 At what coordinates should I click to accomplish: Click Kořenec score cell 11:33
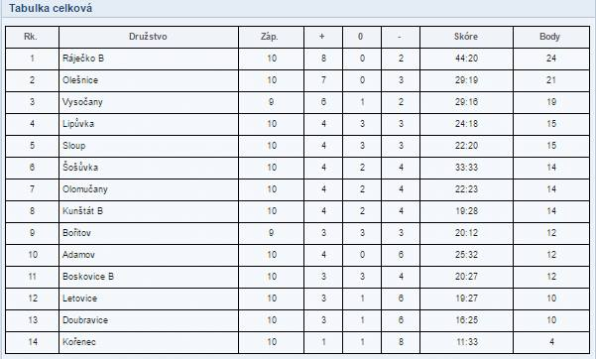pos(467,342)
